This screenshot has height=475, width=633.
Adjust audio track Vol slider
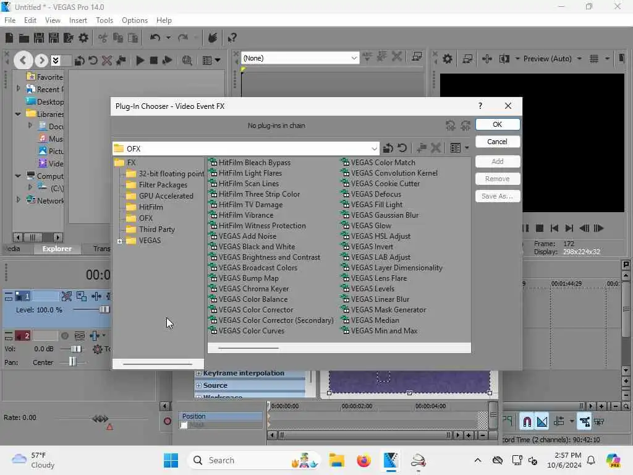pyautogui.click(x=76, y=349)
